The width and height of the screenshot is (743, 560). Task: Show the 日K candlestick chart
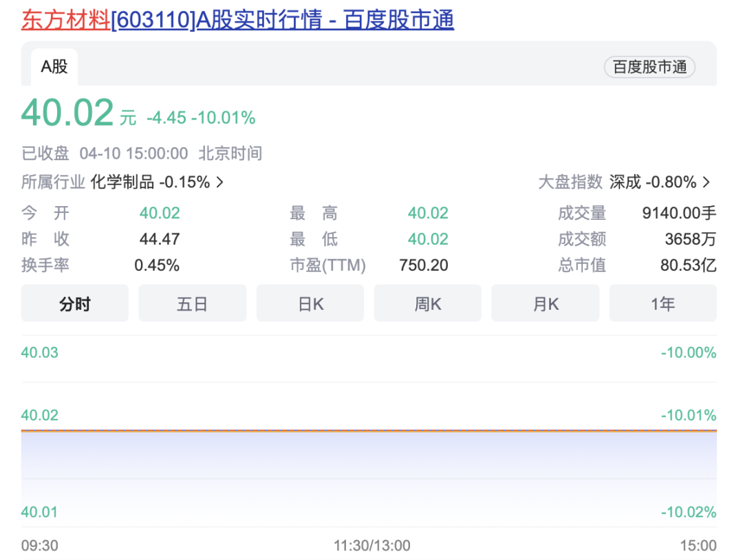click(x=310, y=304)
